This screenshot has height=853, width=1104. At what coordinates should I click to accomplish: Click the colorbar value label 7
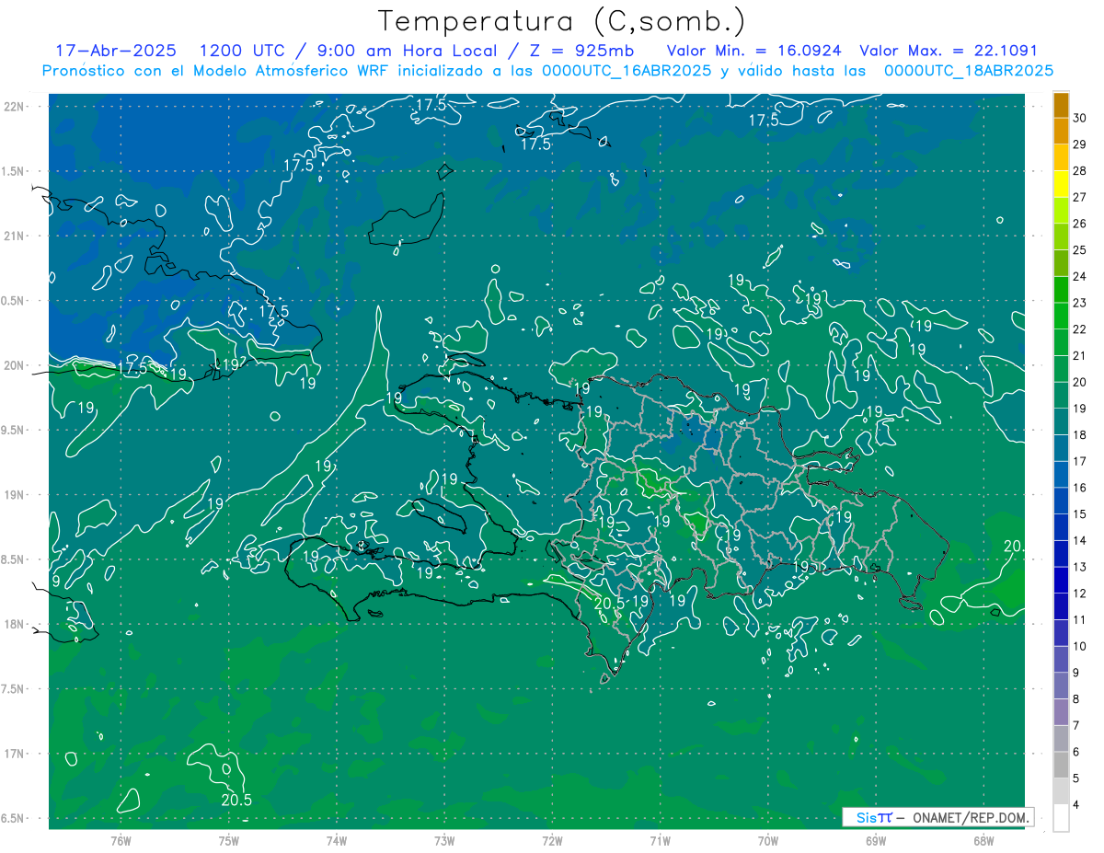(1077, 726)
